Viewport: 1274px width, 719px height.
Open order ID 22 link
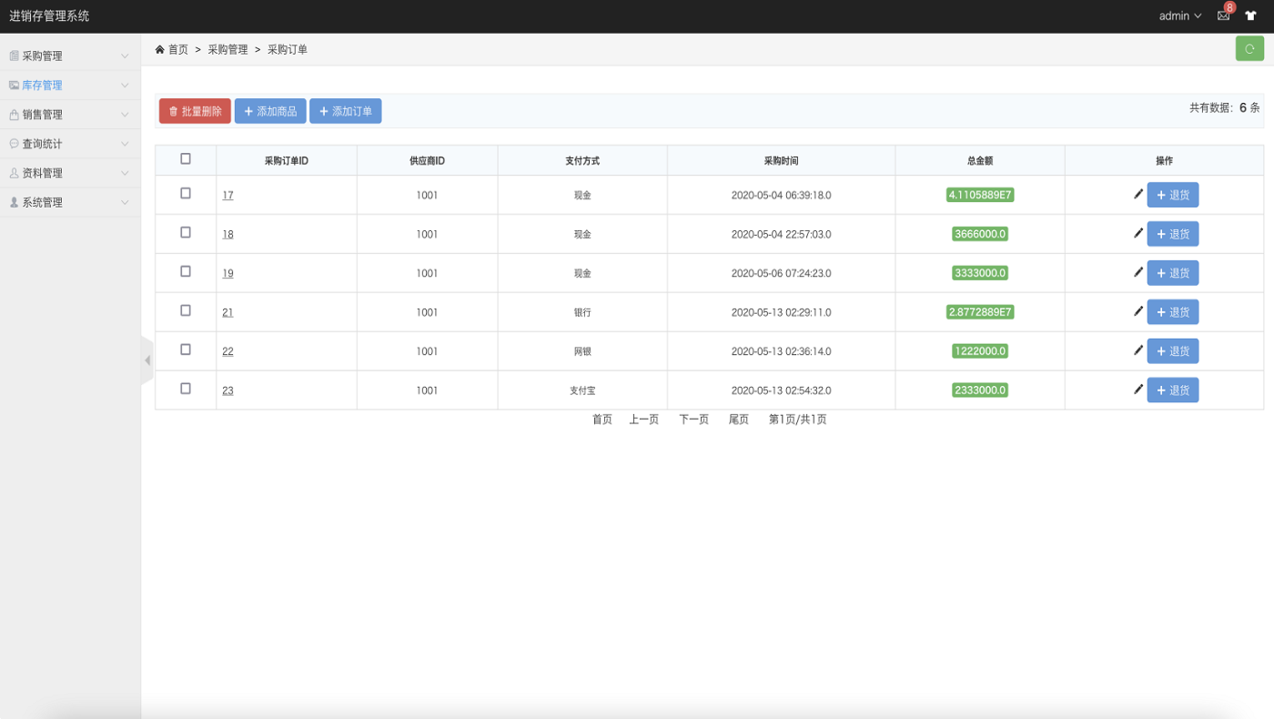(x=227, y=351)
